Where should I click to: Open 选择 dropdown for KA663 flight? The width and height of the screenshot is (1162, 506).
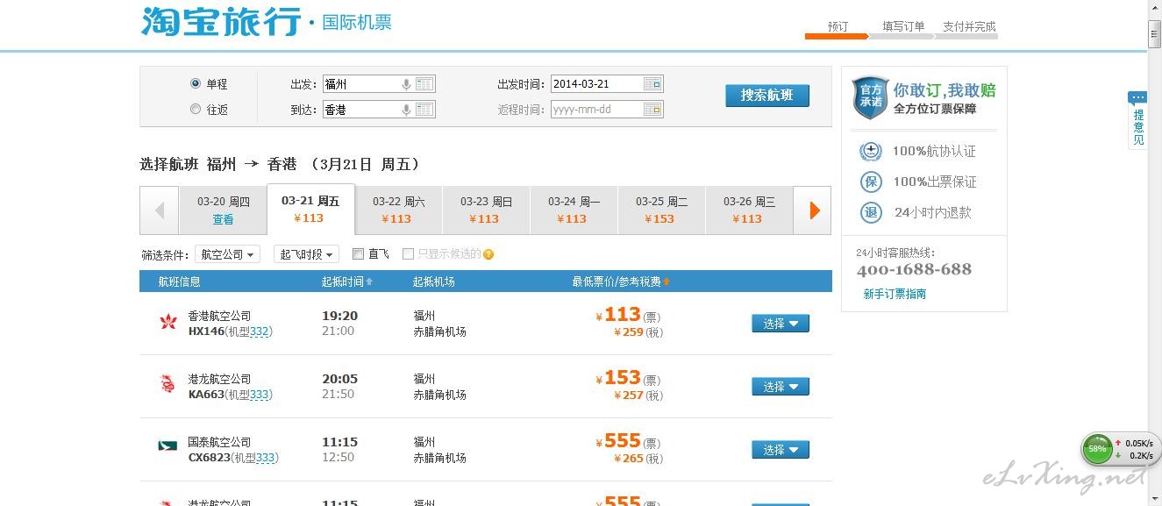(781, 387)
